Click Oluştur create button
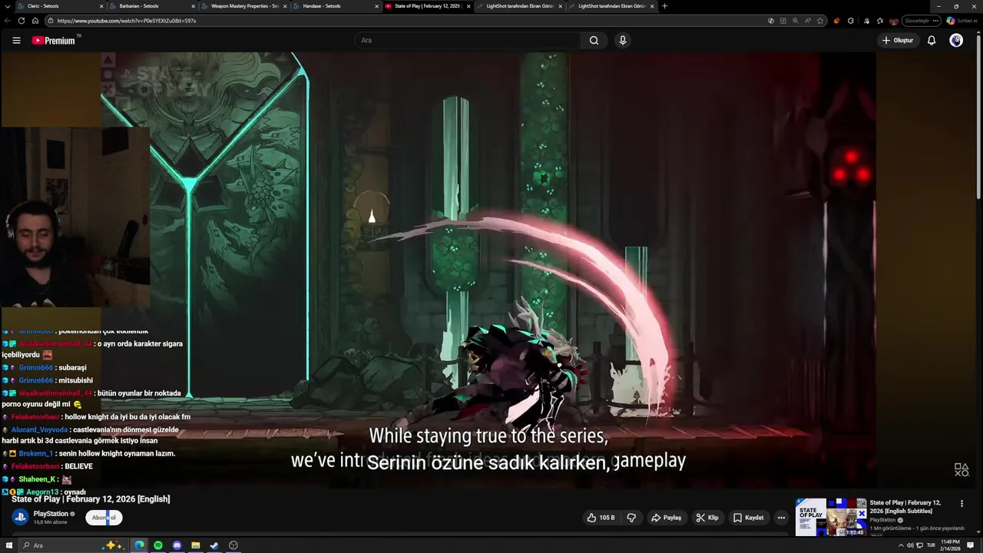 point(898,41)
